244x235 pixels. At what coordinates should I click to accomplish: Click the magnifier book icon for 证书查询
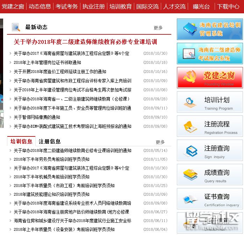(190, 199)
